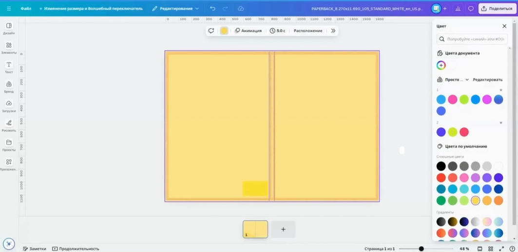The image size is (518, 252).
Task: Check cloud save status icon
Action: [241, 9]
